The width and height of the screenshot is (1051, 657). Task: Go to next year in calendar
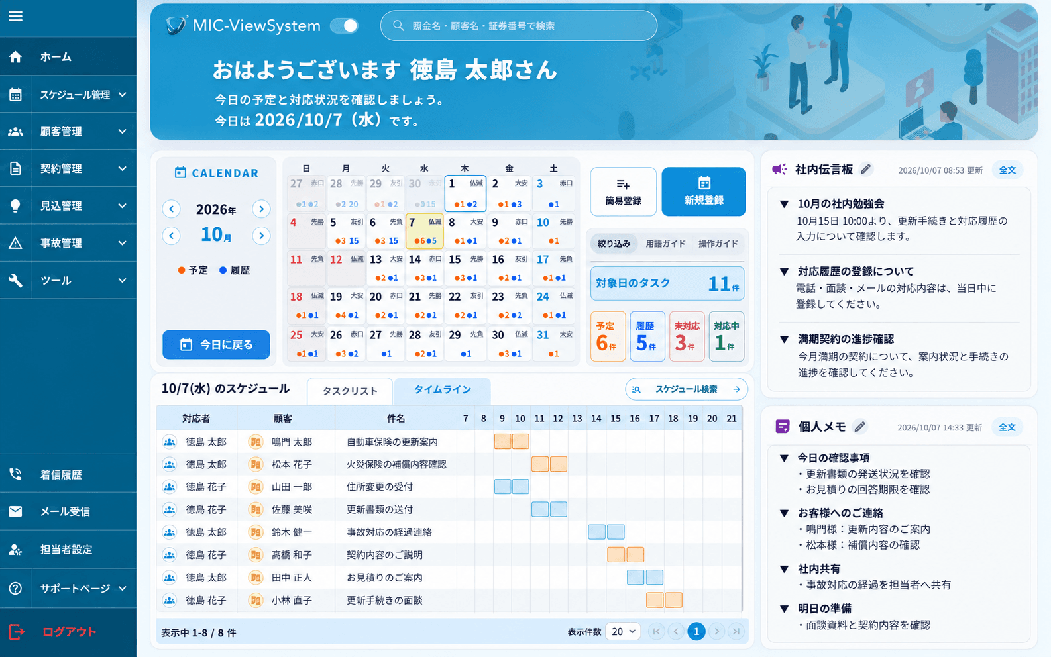coord(262,209)
